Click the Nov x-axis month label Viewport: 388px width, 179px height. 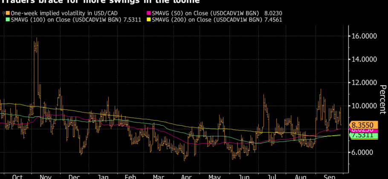45,176
